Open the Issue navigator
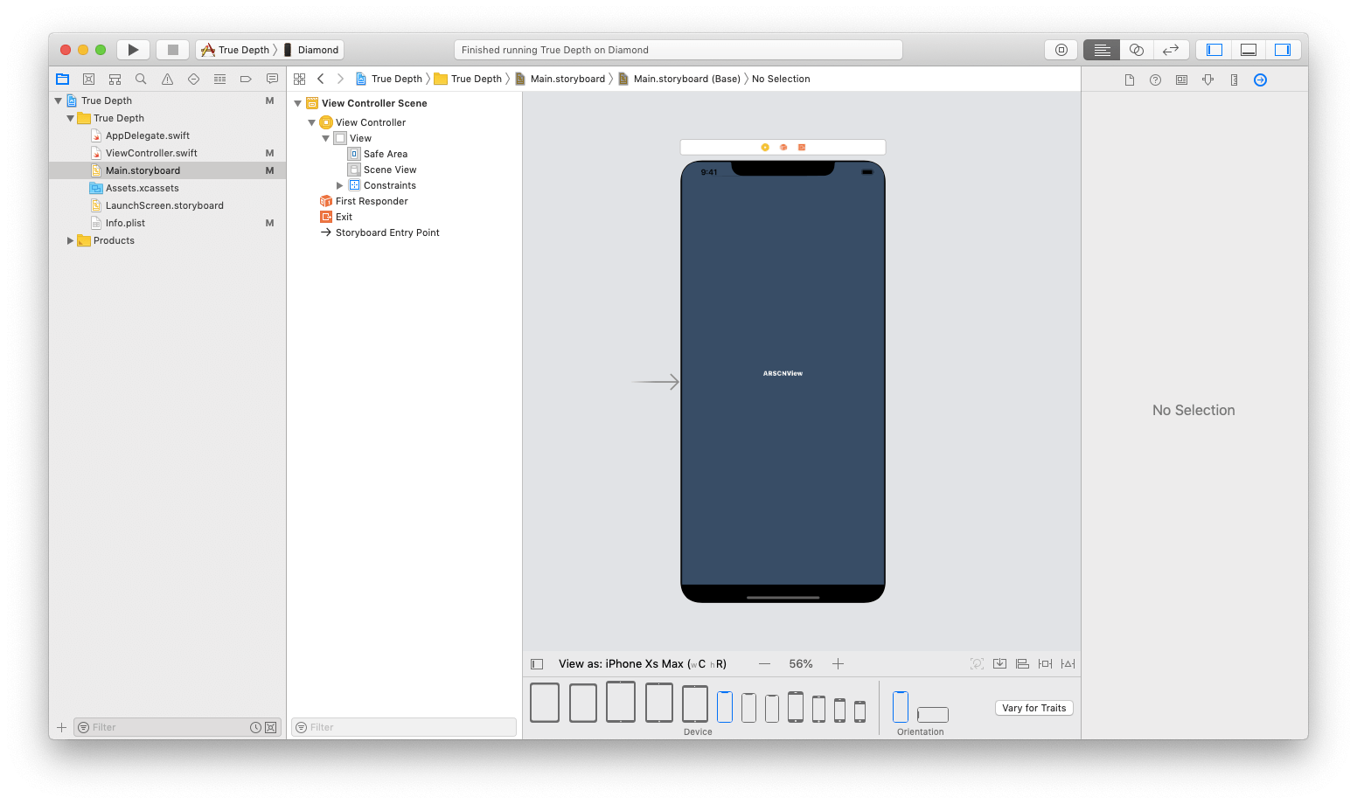This screenshot has height=804, width=1357. tap(167, 79)
